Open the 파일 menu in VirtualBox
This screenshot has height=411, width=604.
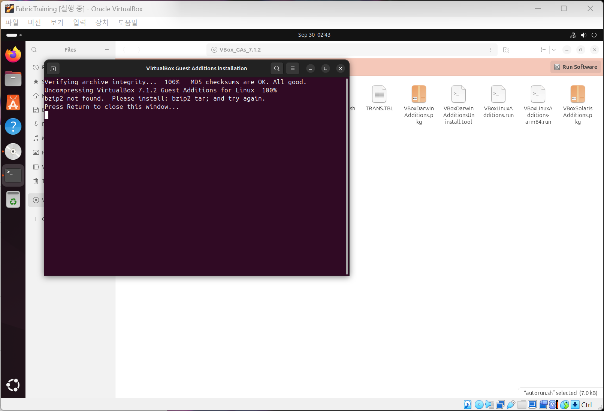coord(12,22)
